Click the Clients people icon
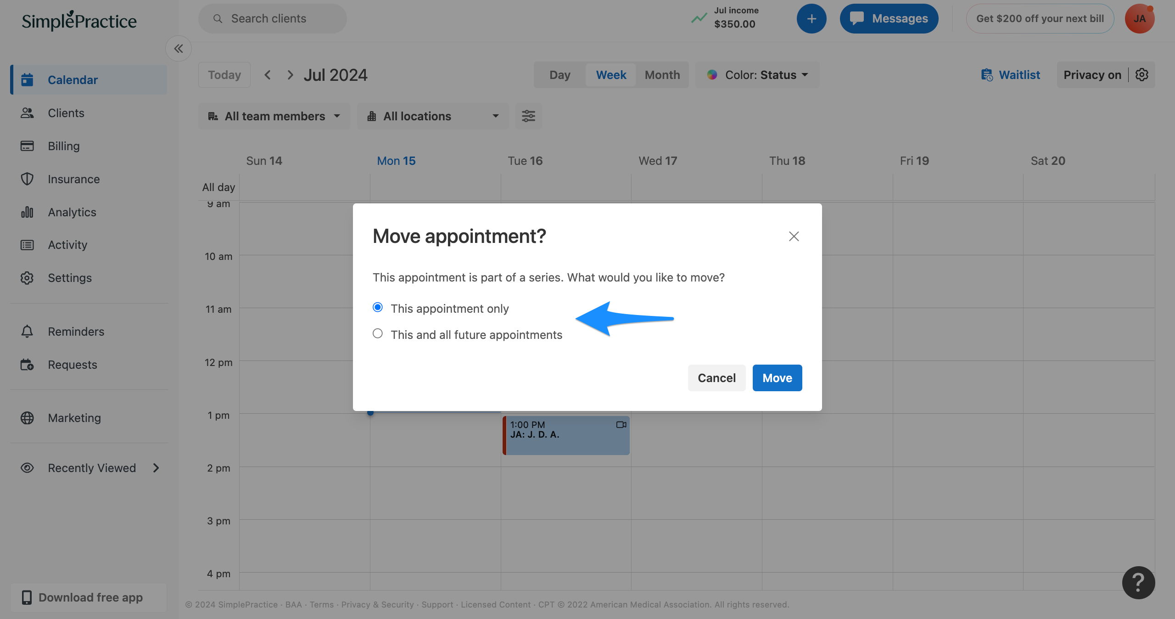 click(27, 113)
